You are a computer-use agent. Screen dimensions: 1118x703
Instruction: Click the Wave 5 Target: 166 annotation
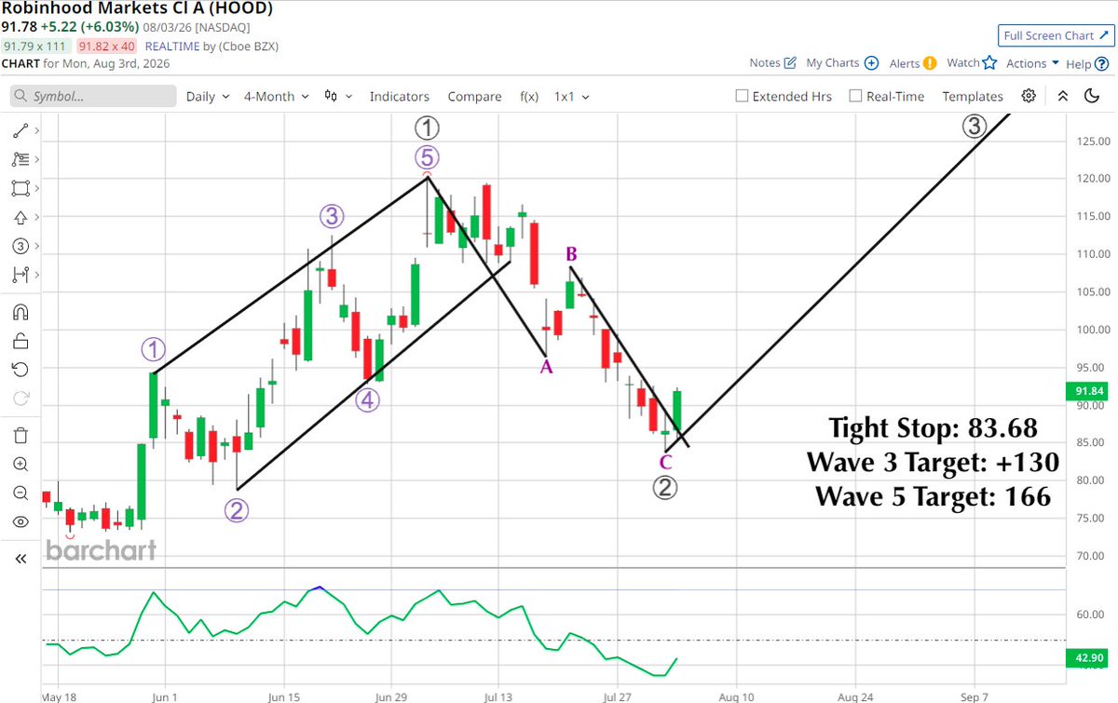pyautogui.click(x=933, y=496)
